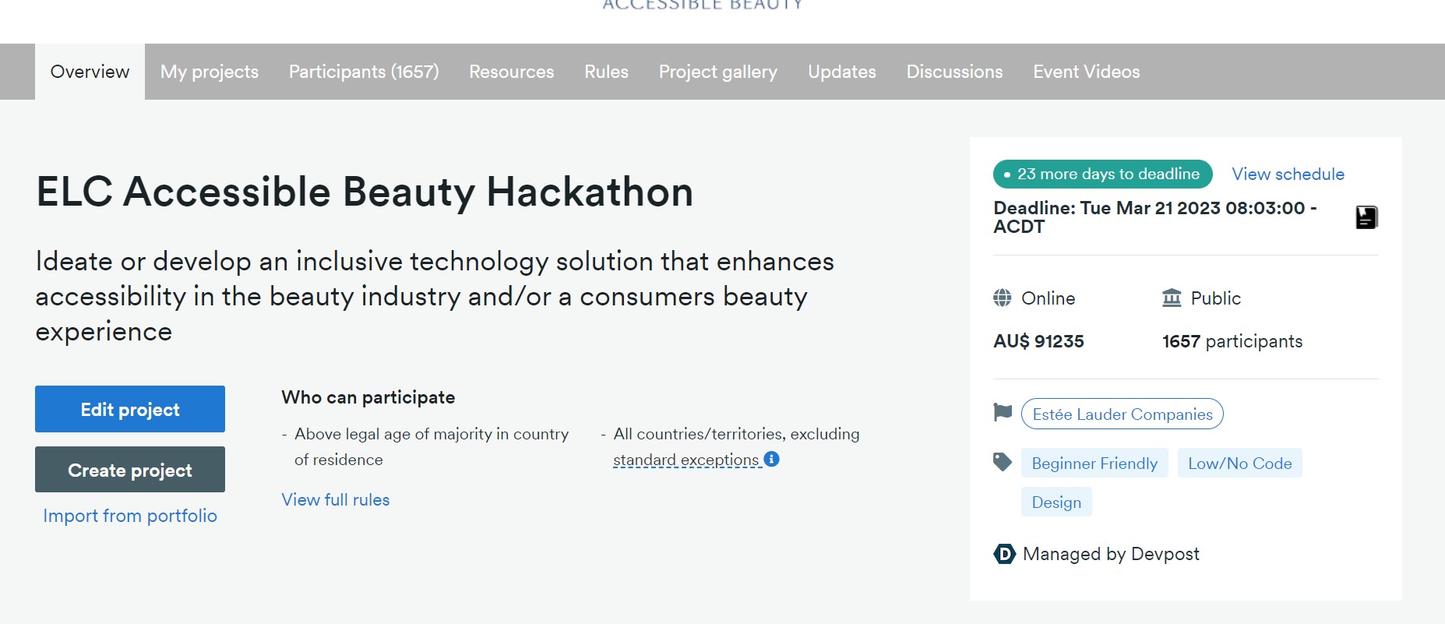Open the View full rules link
This screenshot has height=624, width=1445.
[x=336, y=500]
